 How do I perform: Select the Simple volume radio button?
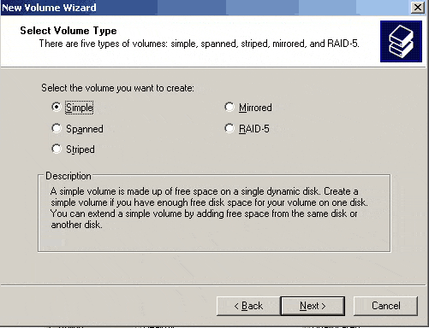click(57, 107)
